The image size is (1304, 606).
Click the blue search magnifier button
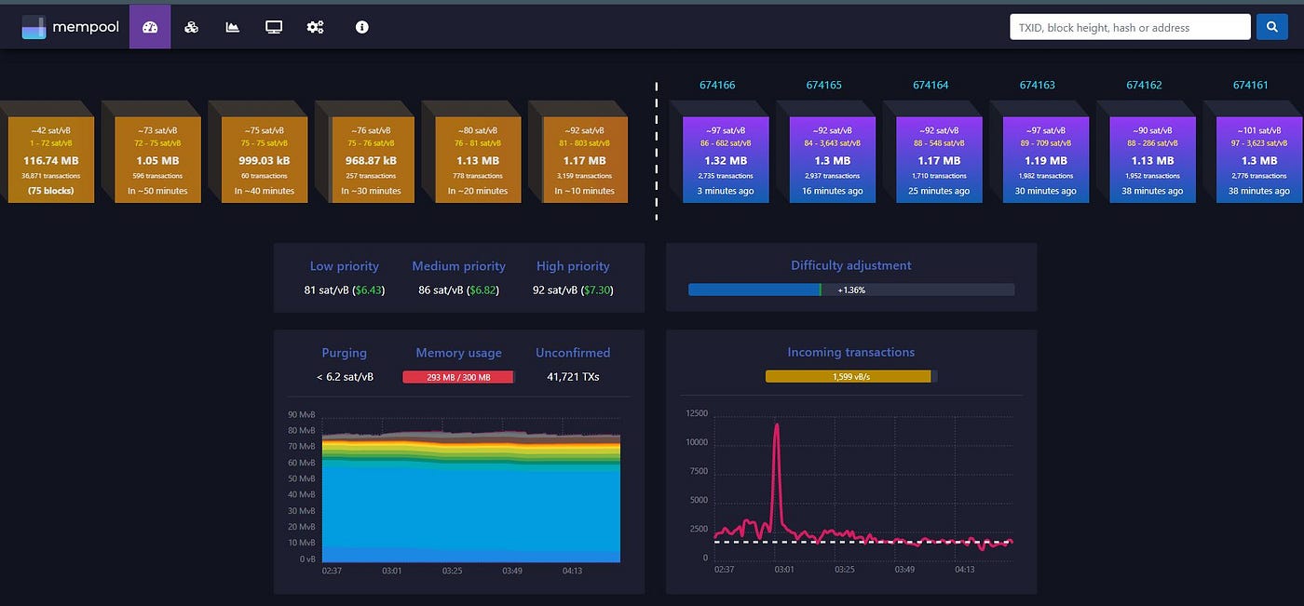pyautogui.click(x=1271, y=27)
